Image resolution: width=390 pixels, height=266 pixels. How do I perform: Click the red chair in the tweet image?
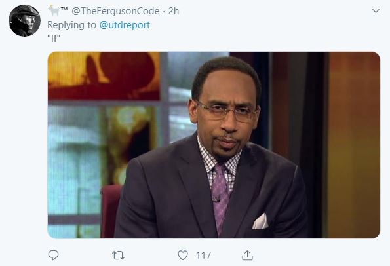tap(111, 212)
